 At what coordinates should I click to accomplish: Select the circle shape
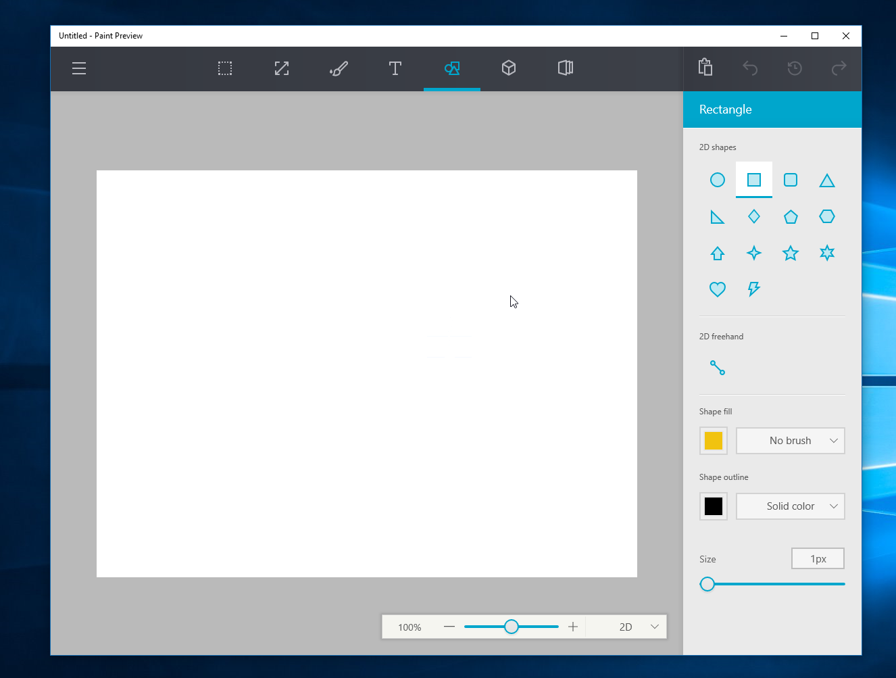pos(717,180)
